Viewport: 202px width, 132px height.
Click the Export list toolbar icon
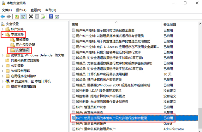[43, 16]
